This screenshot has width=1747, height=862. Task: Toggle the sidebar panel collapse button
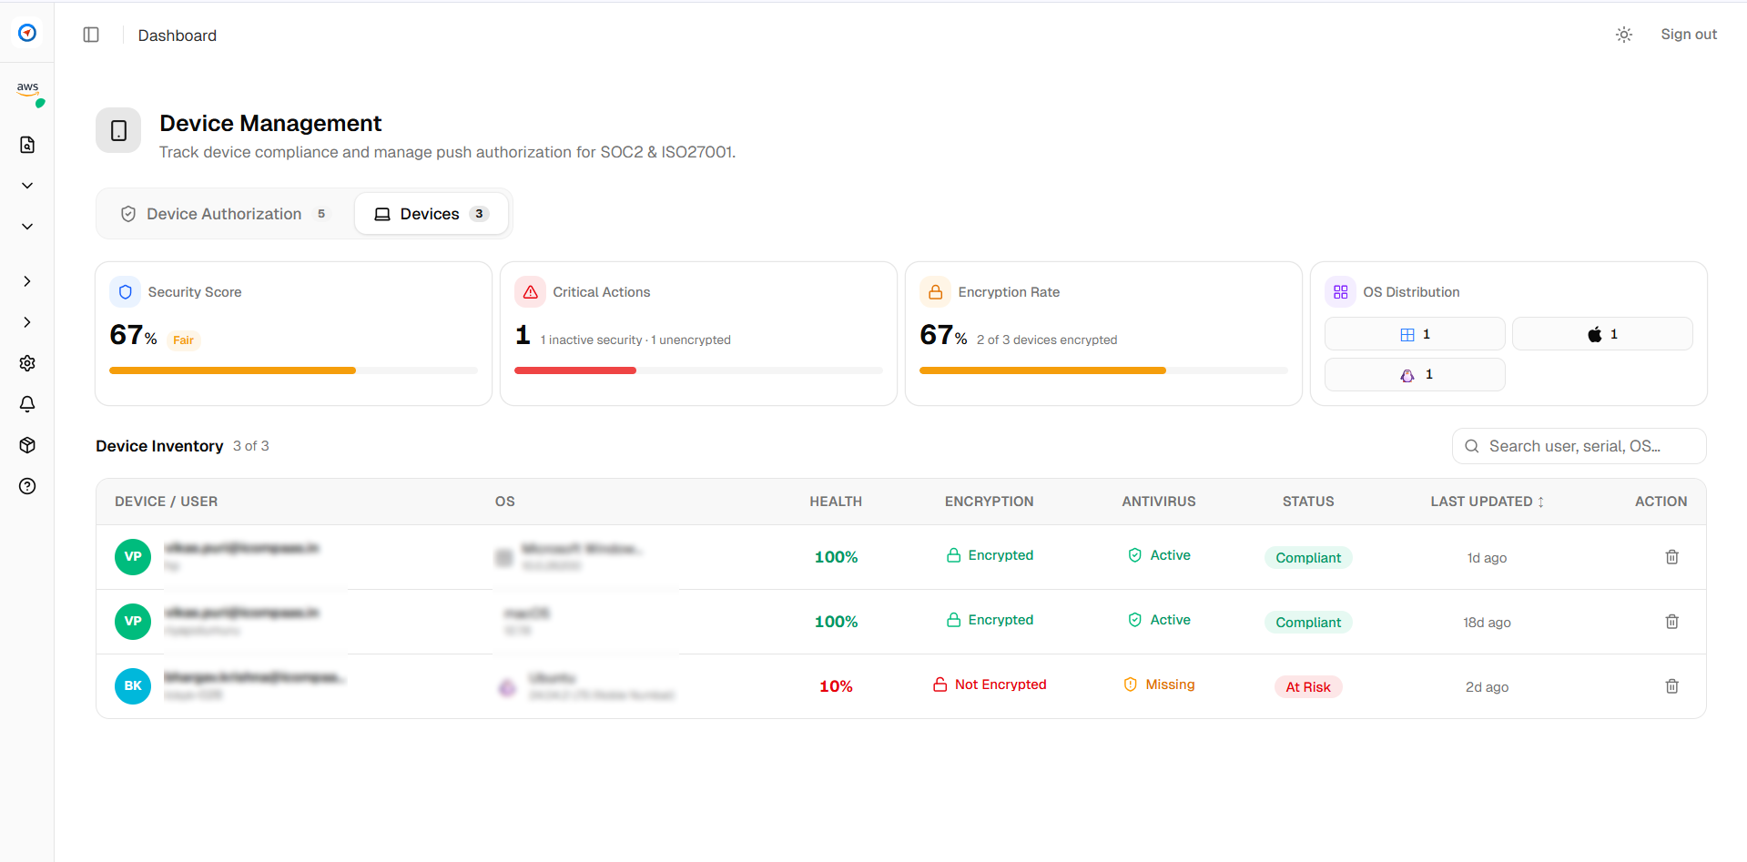click(91, 35)
